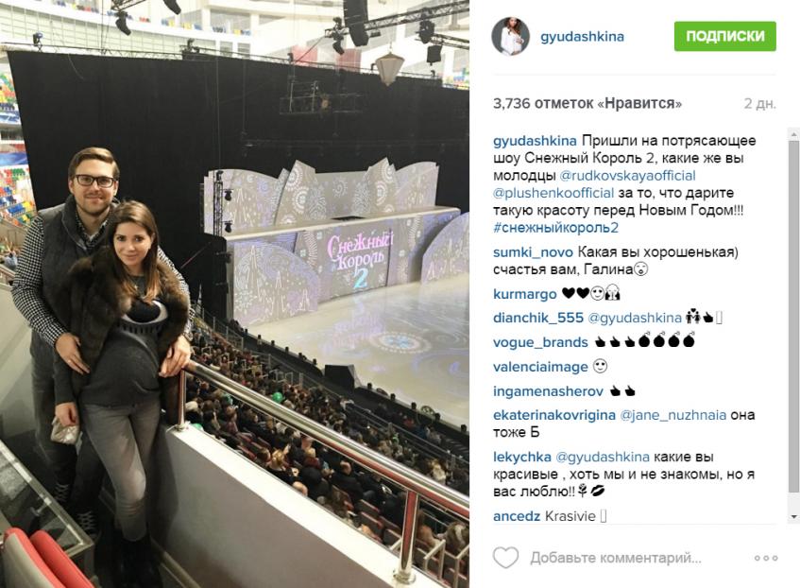Like the post with the heart icon

[505, 558]
